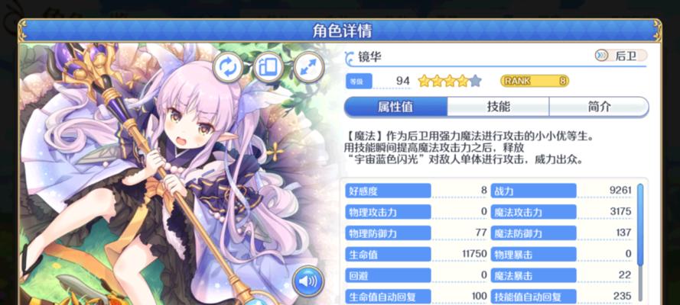Click the stats list vertical scrollbar
The width and height of the screenshot is (680, 305).
640,225
